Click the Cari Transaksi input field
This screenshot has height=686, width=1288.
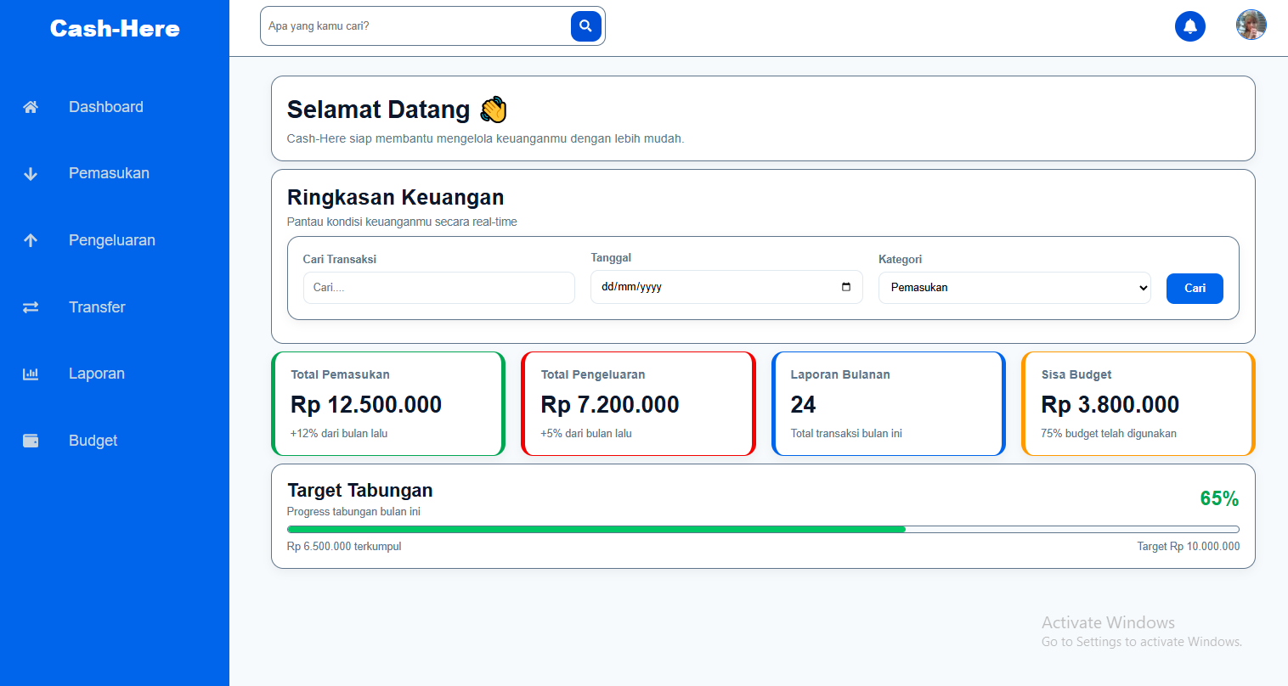(x=439, y=288)
